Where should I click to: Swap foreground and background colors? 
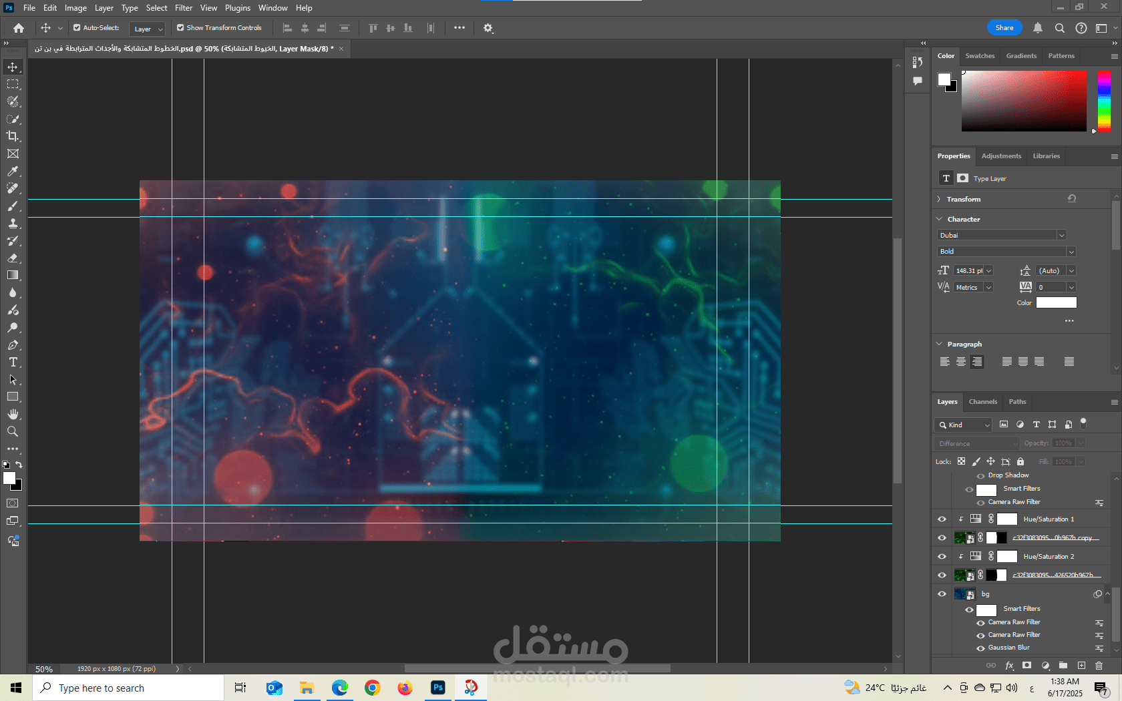tap(19, 465)
